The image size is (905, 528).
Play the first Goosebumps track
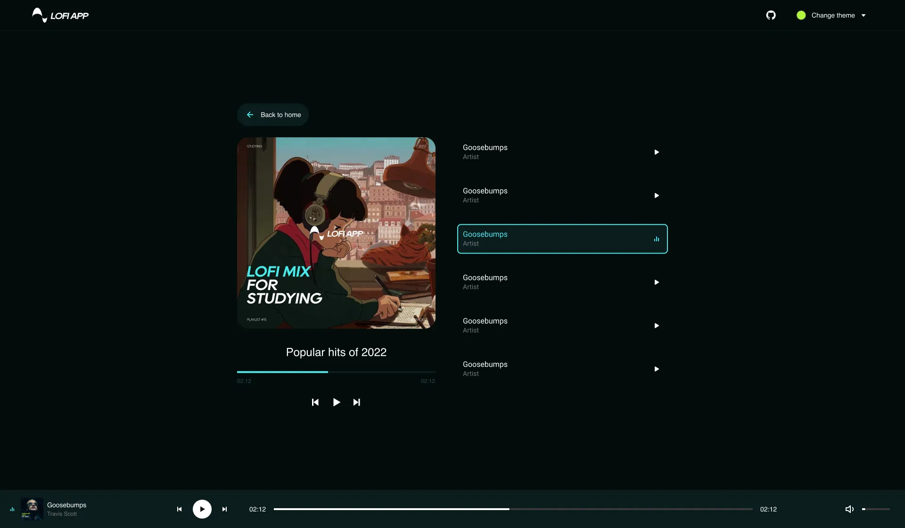(x=656, y=152)
